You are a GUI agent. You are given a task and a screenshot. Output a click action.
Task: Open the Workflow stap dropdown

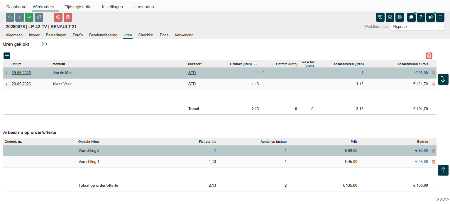pos(418,26)
